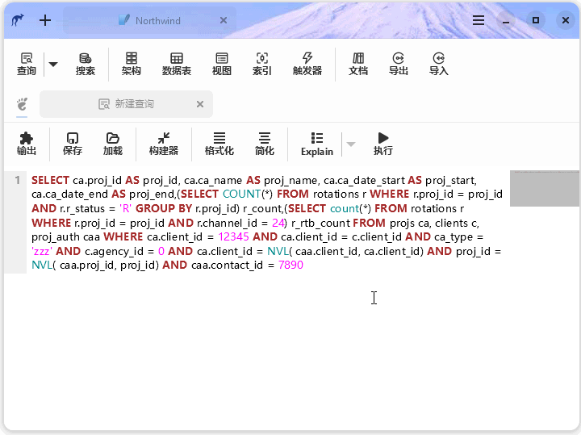The width and height of the screenshot is (581, 435).
Task: Open the 数据表 tables list
Action: pyautogui.click(x=177, y=64)
